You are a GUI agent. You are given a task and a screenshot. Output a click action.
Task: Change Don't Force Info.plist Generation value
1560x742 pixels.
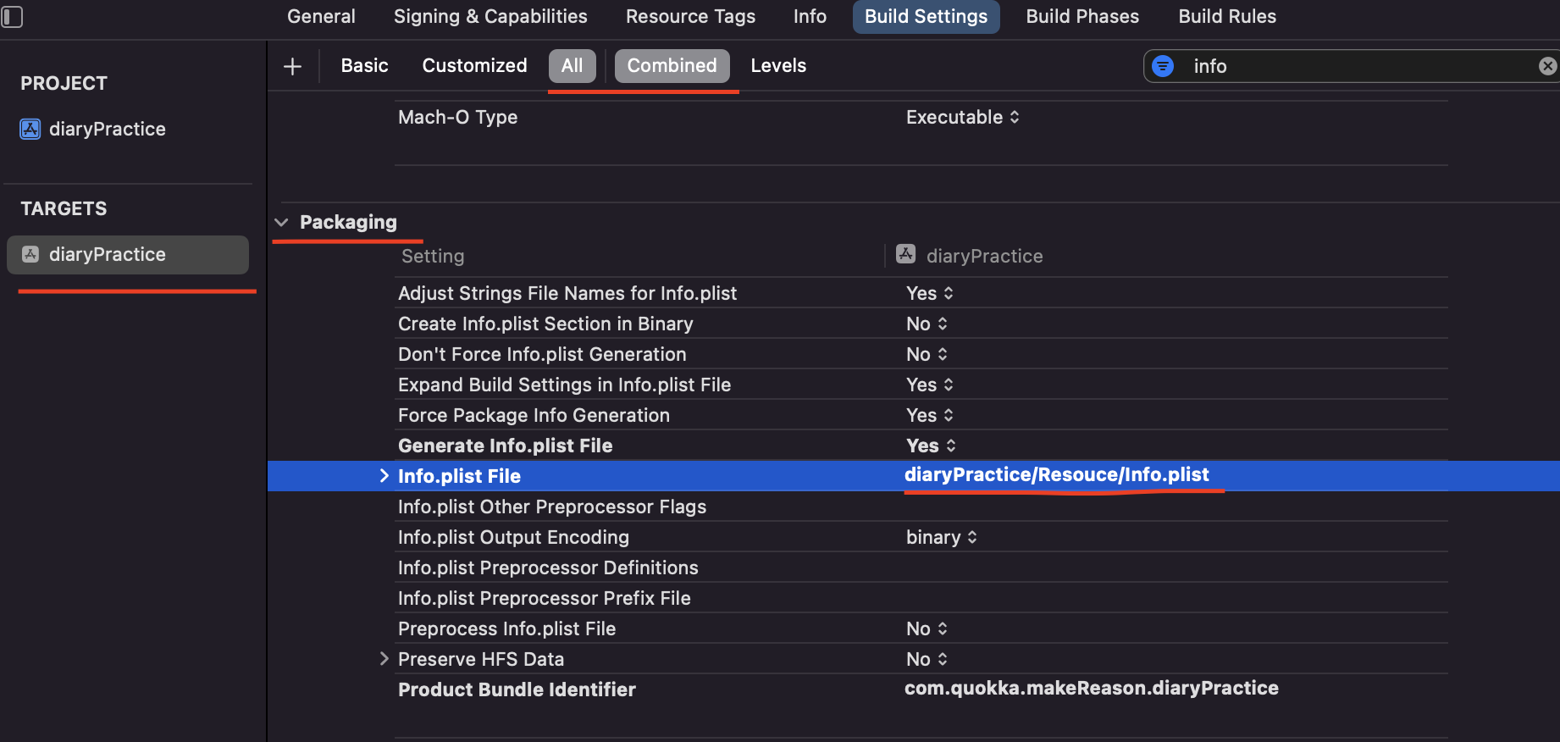(x=927, y=354)
